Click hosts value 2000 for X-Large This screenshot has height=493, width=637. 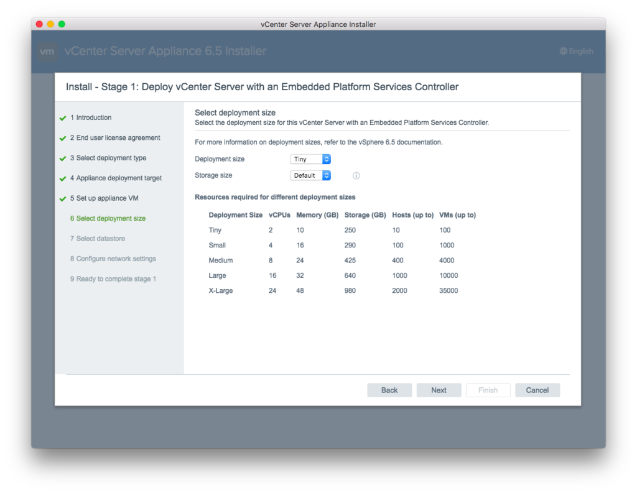pyautogui.click(x=399, y=290)
